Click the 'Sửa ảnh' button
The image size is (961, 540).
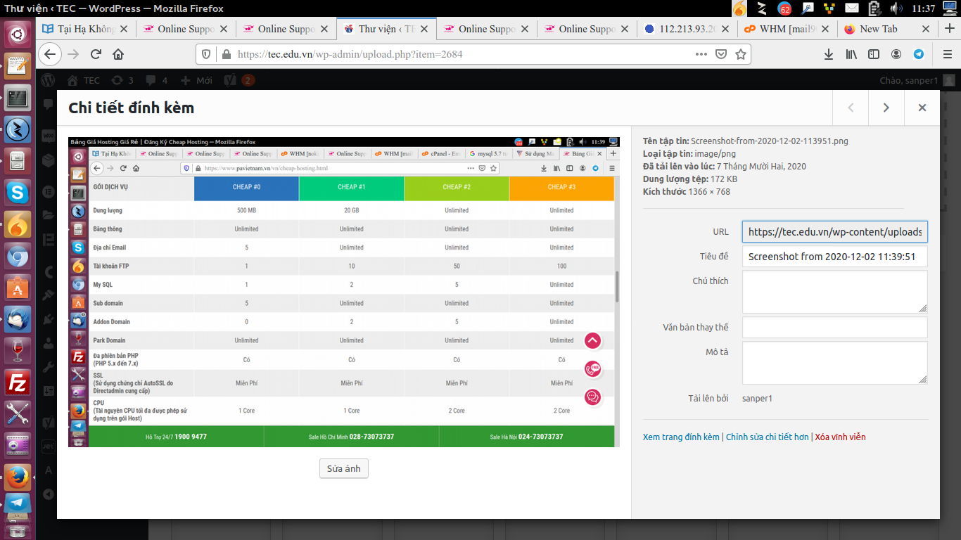(x=343, y=469)
